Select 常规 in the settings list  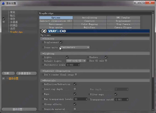pyautogui.click(x=13, y=12)
